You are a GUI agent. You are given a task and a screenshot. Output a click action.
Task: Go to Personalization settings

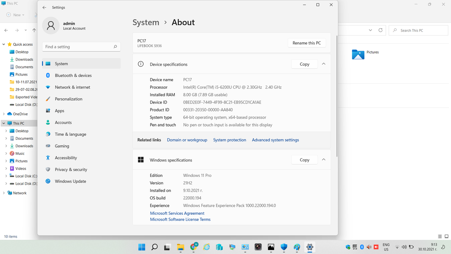tap(68, 99)
